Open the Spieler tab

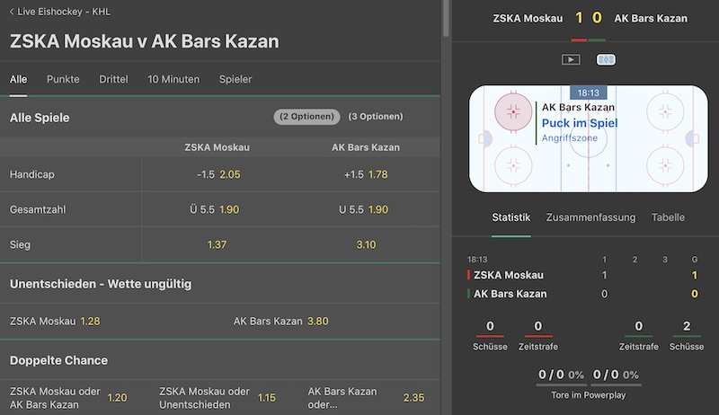(235, 79)
